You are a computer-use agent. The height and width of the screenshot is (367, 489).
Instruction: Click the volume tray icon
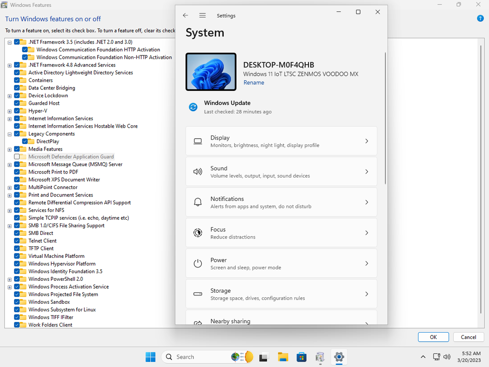click(447, 357)
